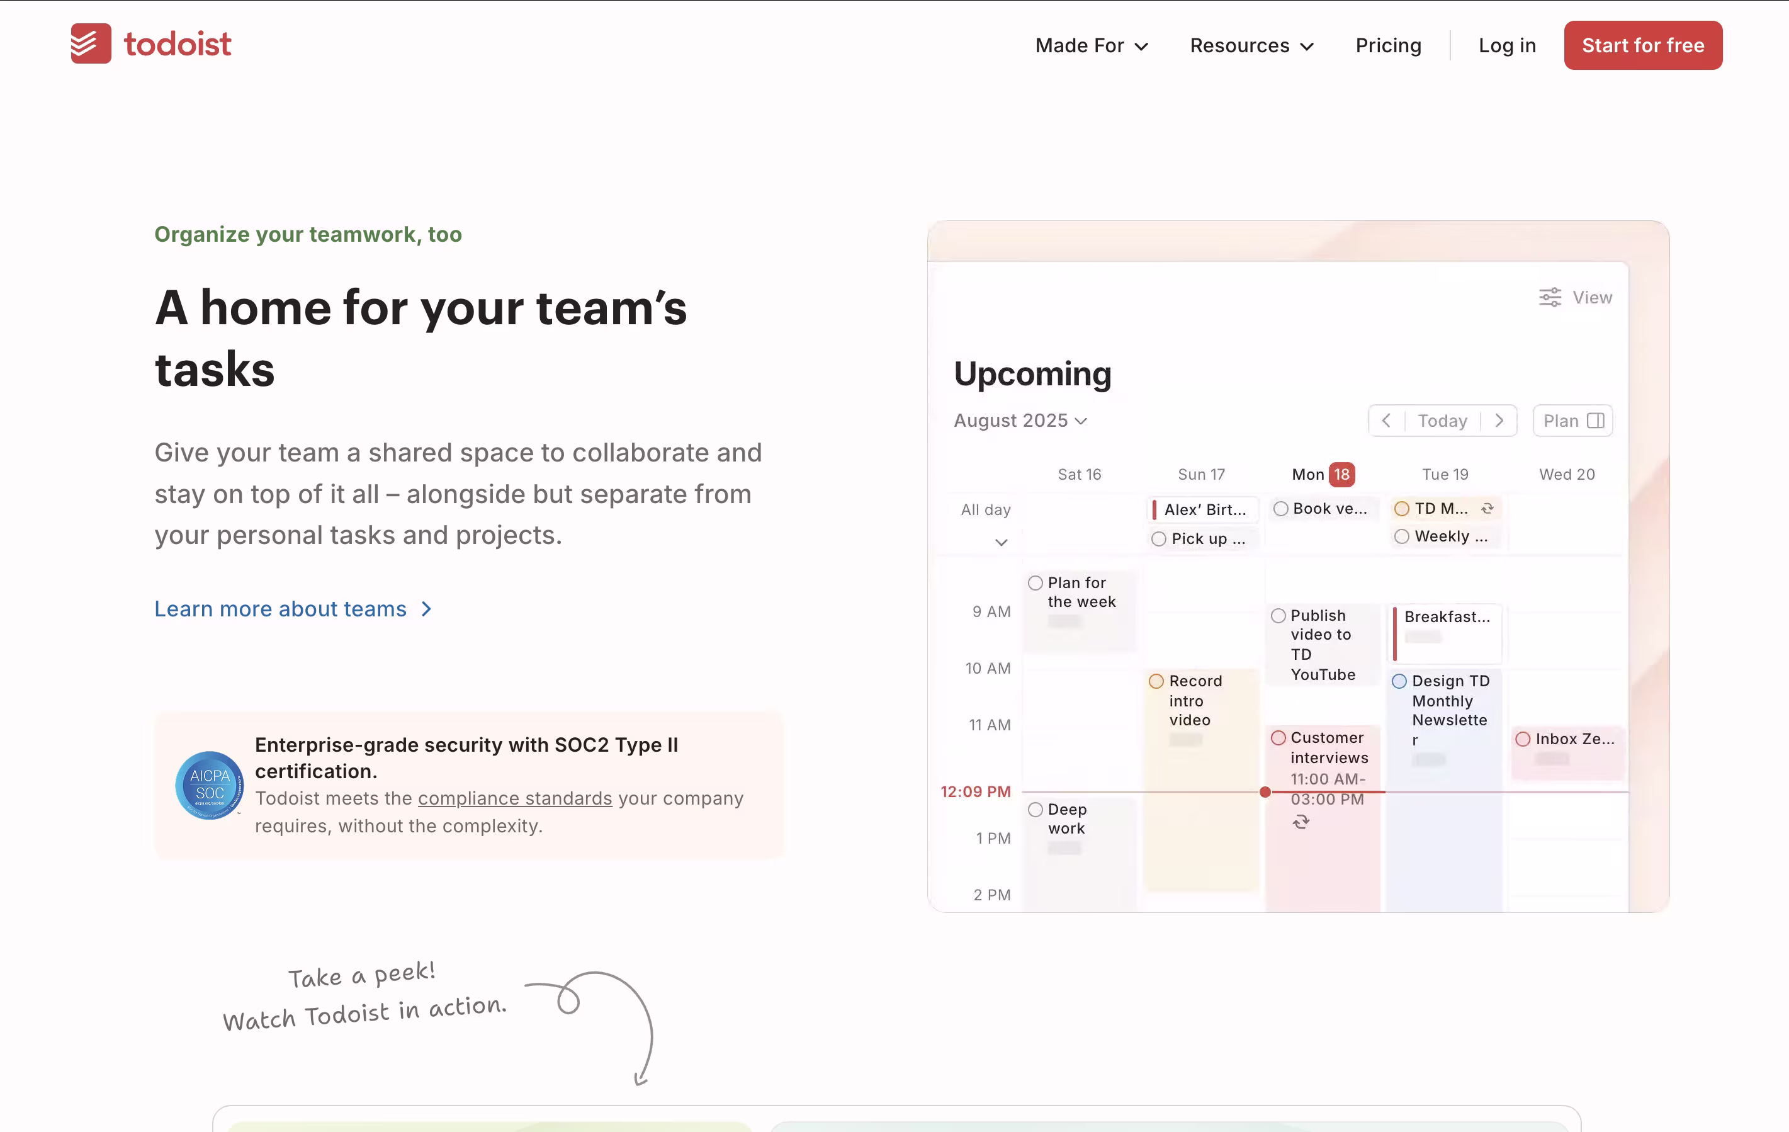This screenshot has height=1132, width=1789.
Task: Click the Todoist logo icon
Action: coord(91,44)
